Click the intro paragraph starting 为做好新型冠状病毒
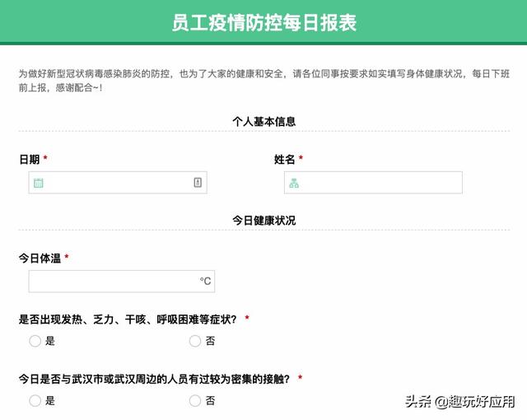The width and height of the screenshot is (527, 420). [264, 81]
